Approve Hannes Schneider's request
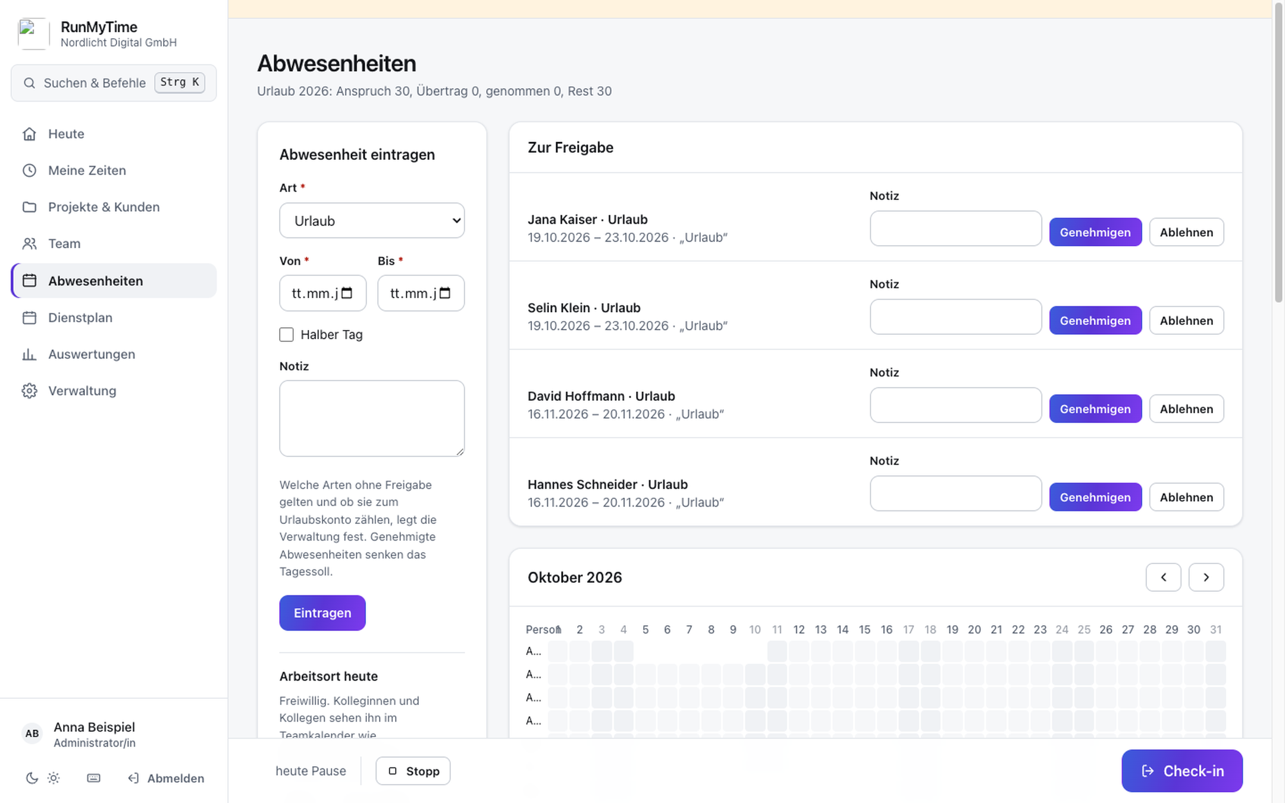The width and height of the screenshot is (1285, 803). point(1095,497)
